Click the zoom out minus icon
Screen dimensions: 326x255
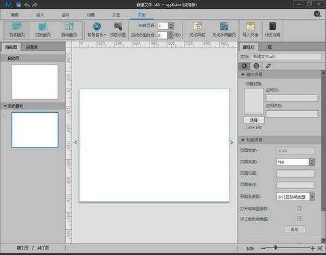(263, 248)
